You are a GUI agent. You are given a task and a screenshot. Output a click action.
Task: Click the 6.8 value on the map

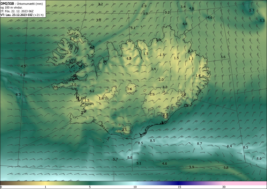[x=23, y=75]
